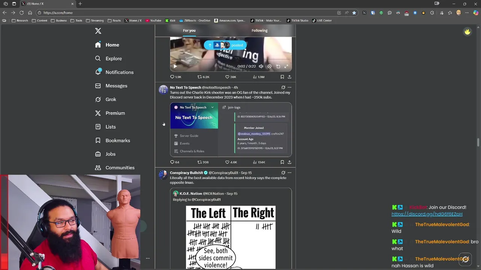Open the Tools bookmarks folder
Image resolution: width=481 pixels, height=270 pixels.
point(76,21)
